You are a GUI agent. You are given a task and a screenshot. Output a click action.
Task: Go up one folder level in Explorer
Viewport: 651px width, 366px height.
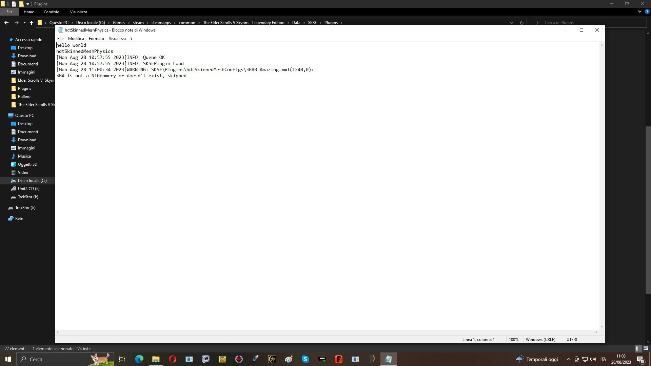32,23
